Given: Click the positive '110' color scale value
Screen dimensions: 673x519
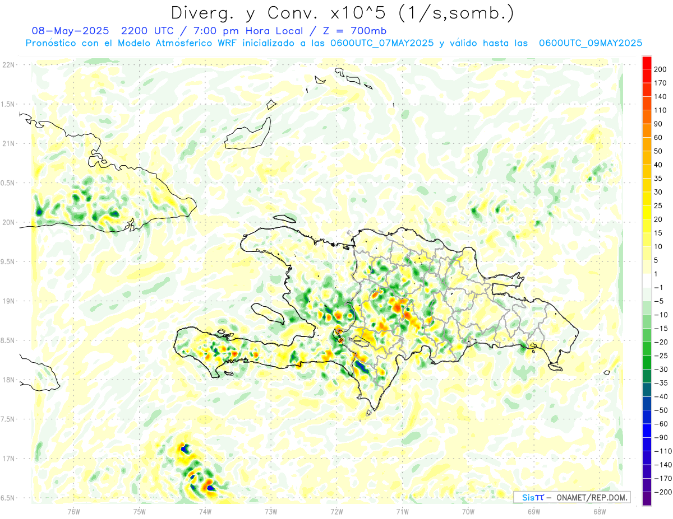Looking at the screenshot, I should click(x=660, y=110).
